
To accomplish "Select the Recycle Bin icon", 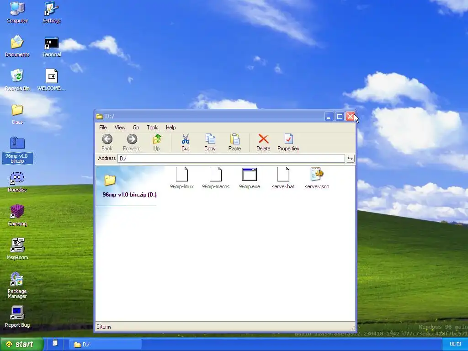I will click(x=17, y=80).
